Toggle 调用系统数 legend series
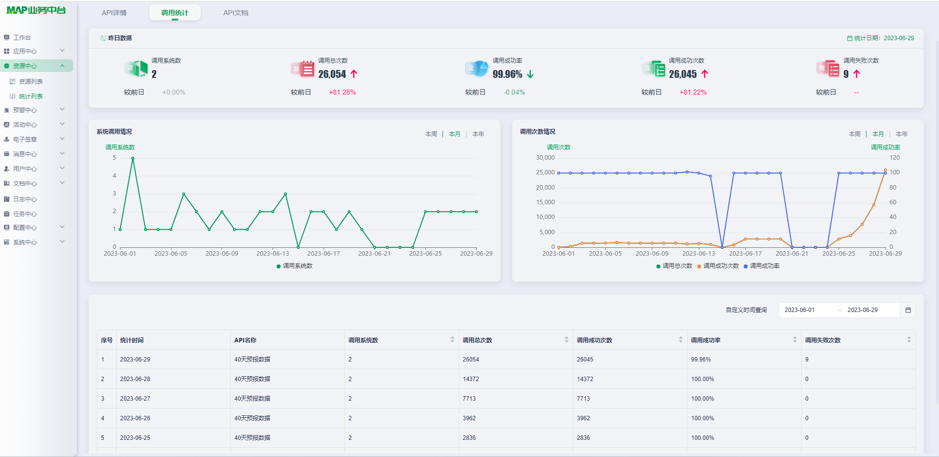Viewport: 939px width, 457px height. pos(295,266)
